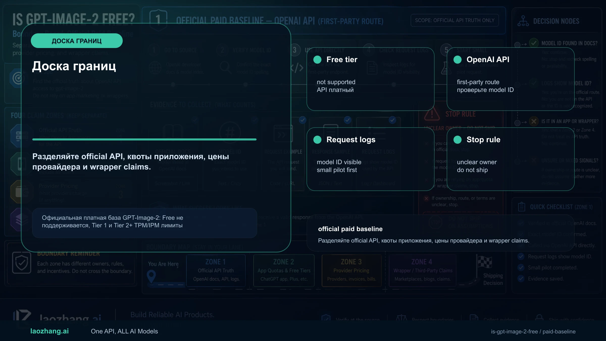Click the green dot beside Request logs
The image size is (606, 341).
click(x=317, y=140)
